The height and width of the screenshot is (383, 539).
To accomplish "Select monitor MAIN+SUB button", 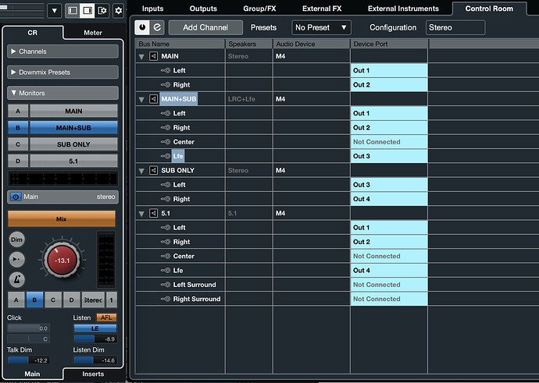I will click(73, 128).
